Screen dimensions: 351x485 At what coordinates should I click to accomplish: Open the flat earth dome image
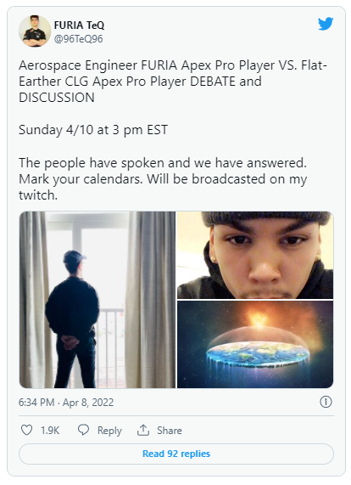255,344
